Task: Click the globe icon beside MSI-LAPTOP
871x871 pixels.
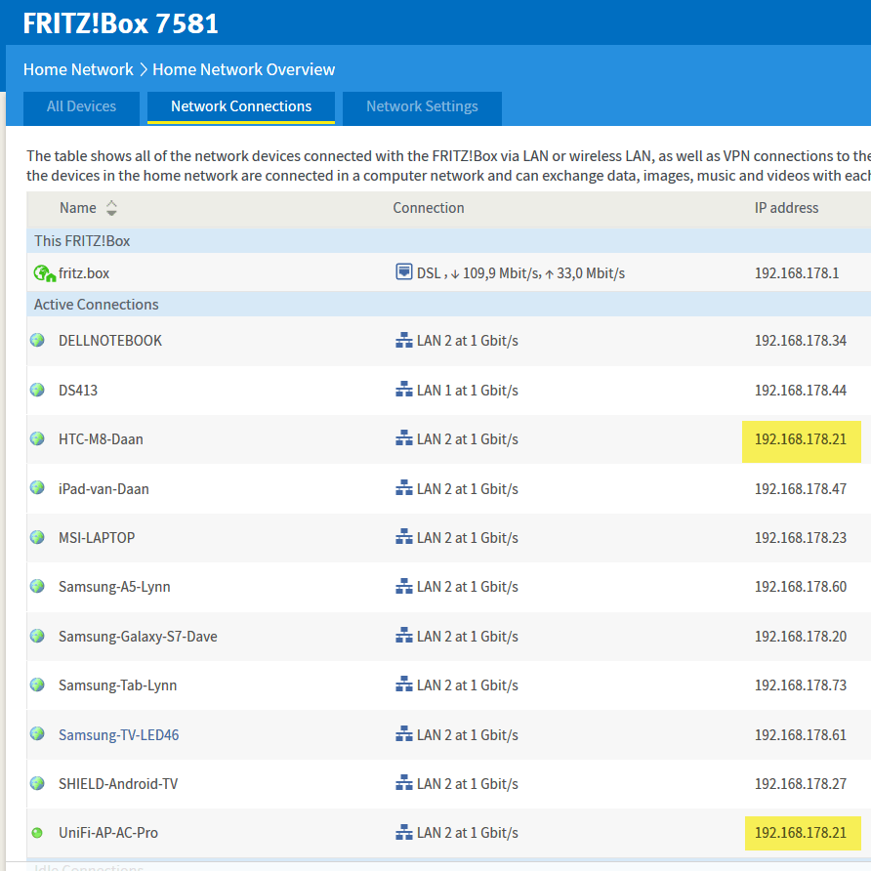Action: pyautogui.click(x=37, y=537)
